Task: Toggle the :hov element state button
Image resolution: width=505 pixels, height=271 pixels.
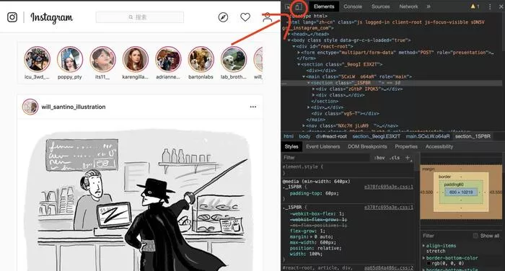Action: click(379, 158)
